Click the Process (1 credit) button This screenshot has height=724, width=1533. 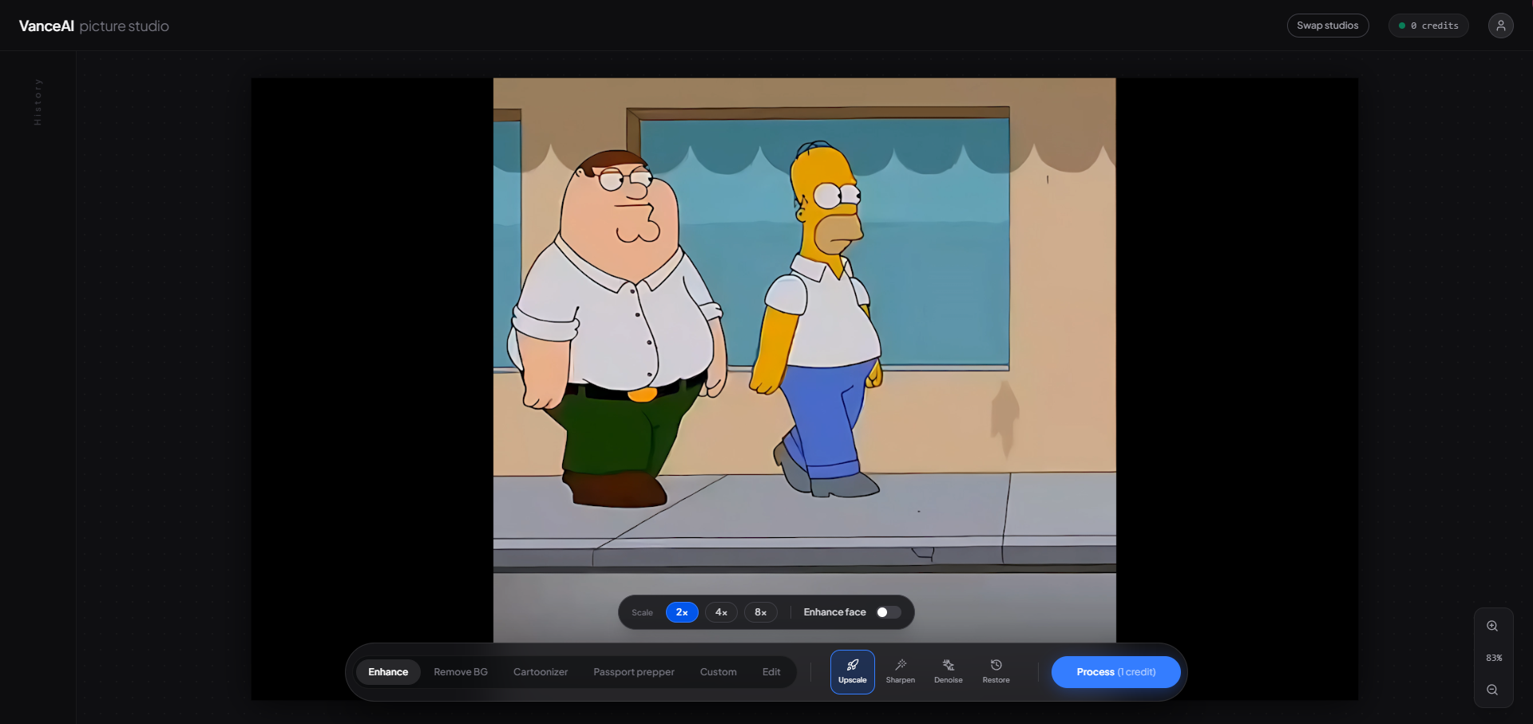pyautogui.click(x=1115, y=672)
